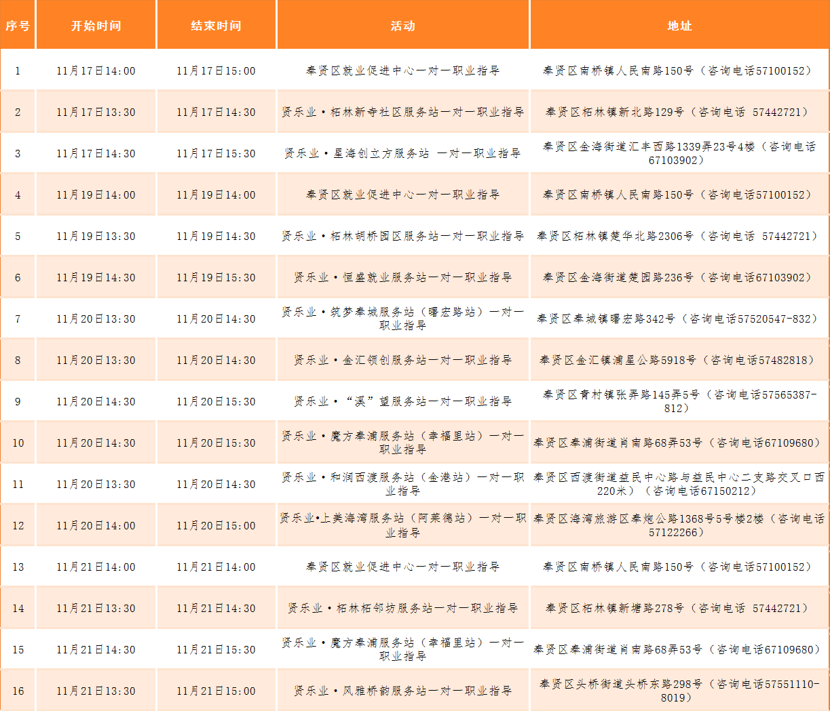Click row 1 activity 奉贤区就业促进中心一对一职业指导
The image size is (830, 711).
click(x=402, y=70)
